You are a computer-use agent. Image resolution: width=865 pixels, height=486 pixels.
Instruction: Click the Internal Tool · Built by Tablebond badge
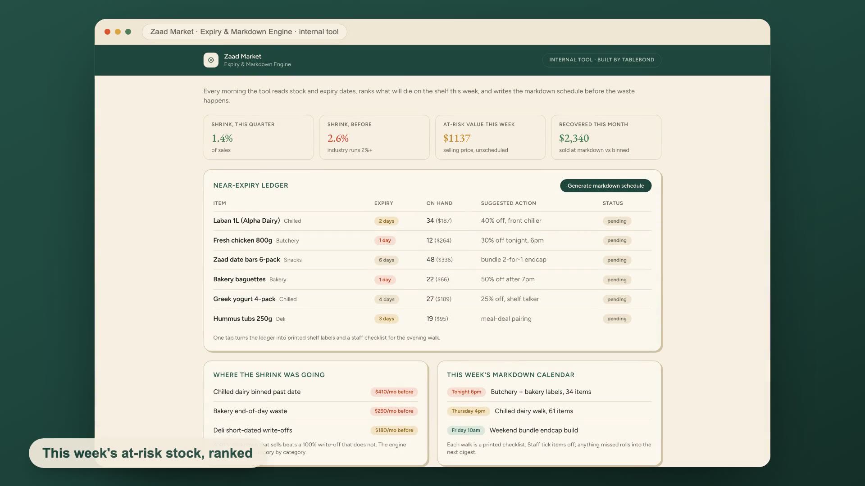601,60
